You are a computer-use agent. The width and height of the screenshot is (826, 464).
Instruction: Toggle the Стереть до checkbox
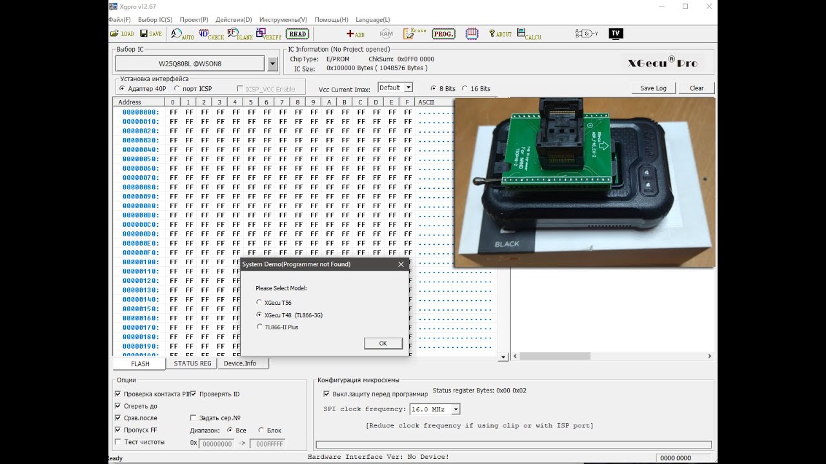(x=117, y=406)
